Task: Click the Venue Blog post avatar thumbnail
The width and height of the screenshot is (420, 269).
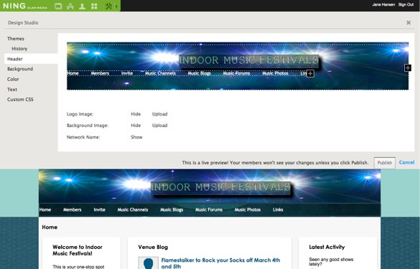Action: (148, 263)
